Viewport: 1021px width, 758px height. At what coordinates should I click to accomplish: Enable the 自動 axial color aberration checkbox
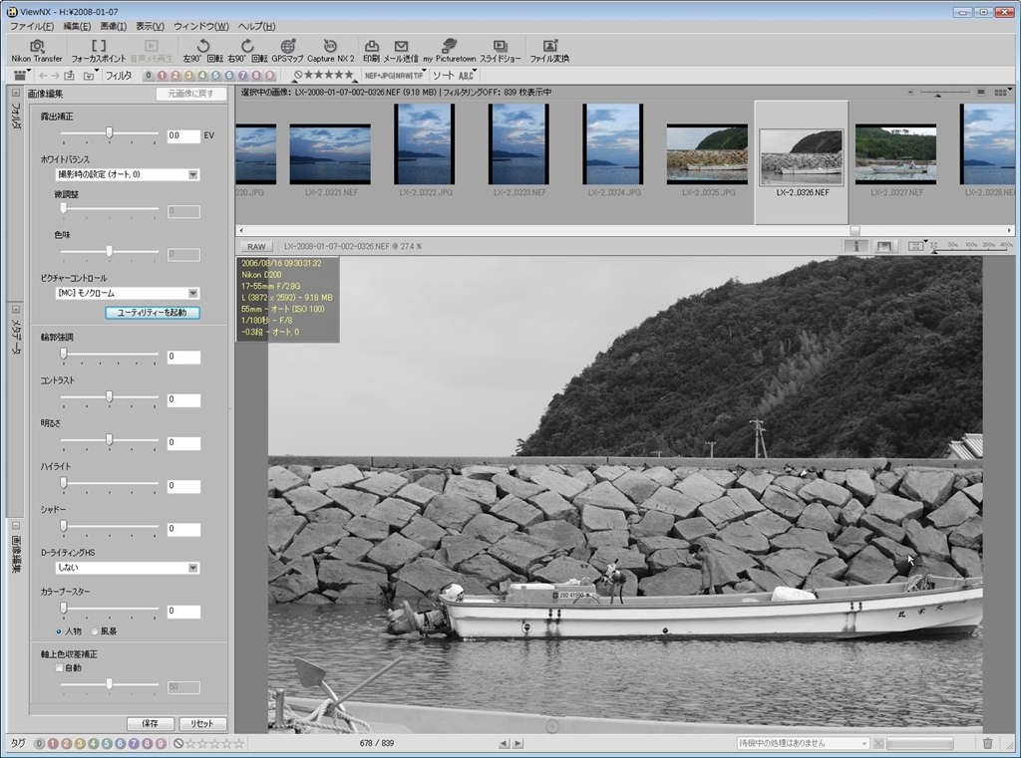click(59, 668)
